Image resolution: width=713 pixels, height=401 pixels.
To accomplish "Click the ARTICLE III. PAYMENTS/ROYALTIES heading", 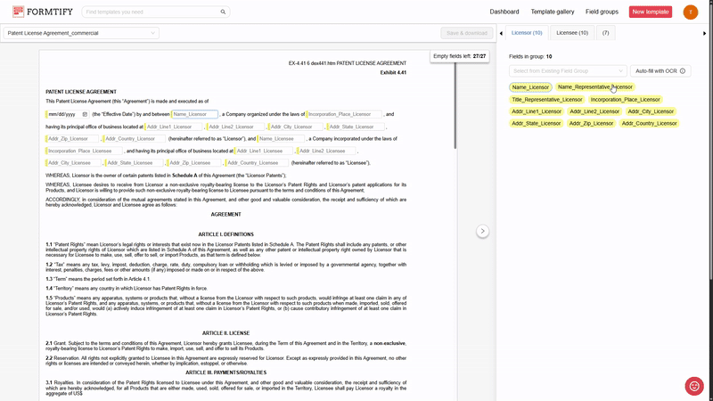I will pyautogui.click(x=226, y=372).
